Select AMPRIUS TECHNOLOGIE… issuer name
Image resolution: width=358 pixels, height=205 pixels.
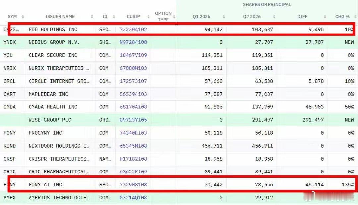pos(59,198)
